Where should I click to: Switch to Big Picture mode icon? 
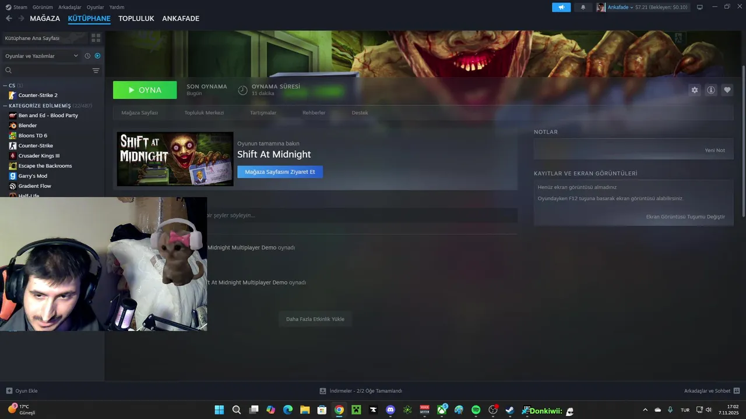pyautogui.click(x=699, y=7)
